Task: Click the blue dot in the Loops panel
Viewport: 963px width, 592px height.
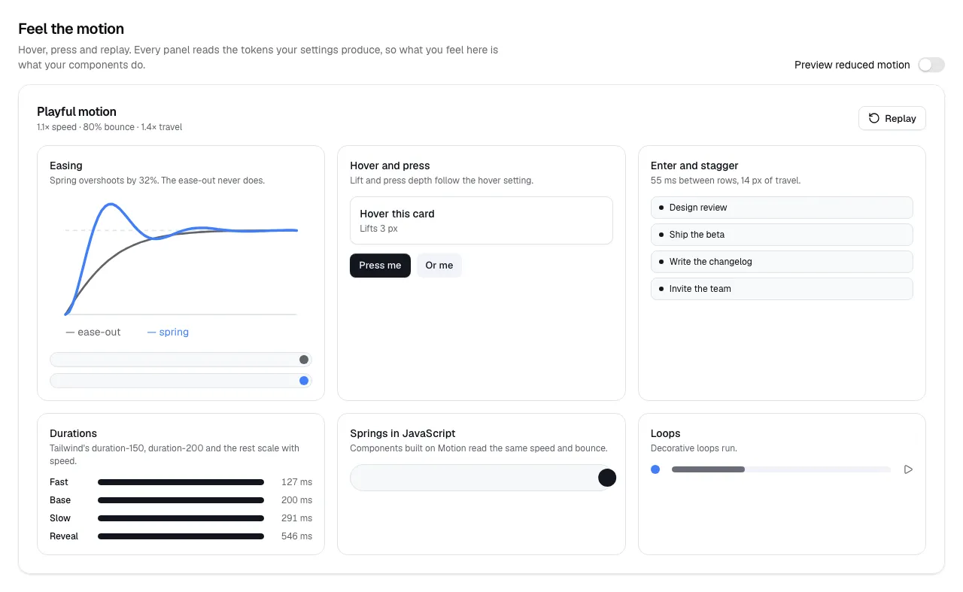Action: 655,469
